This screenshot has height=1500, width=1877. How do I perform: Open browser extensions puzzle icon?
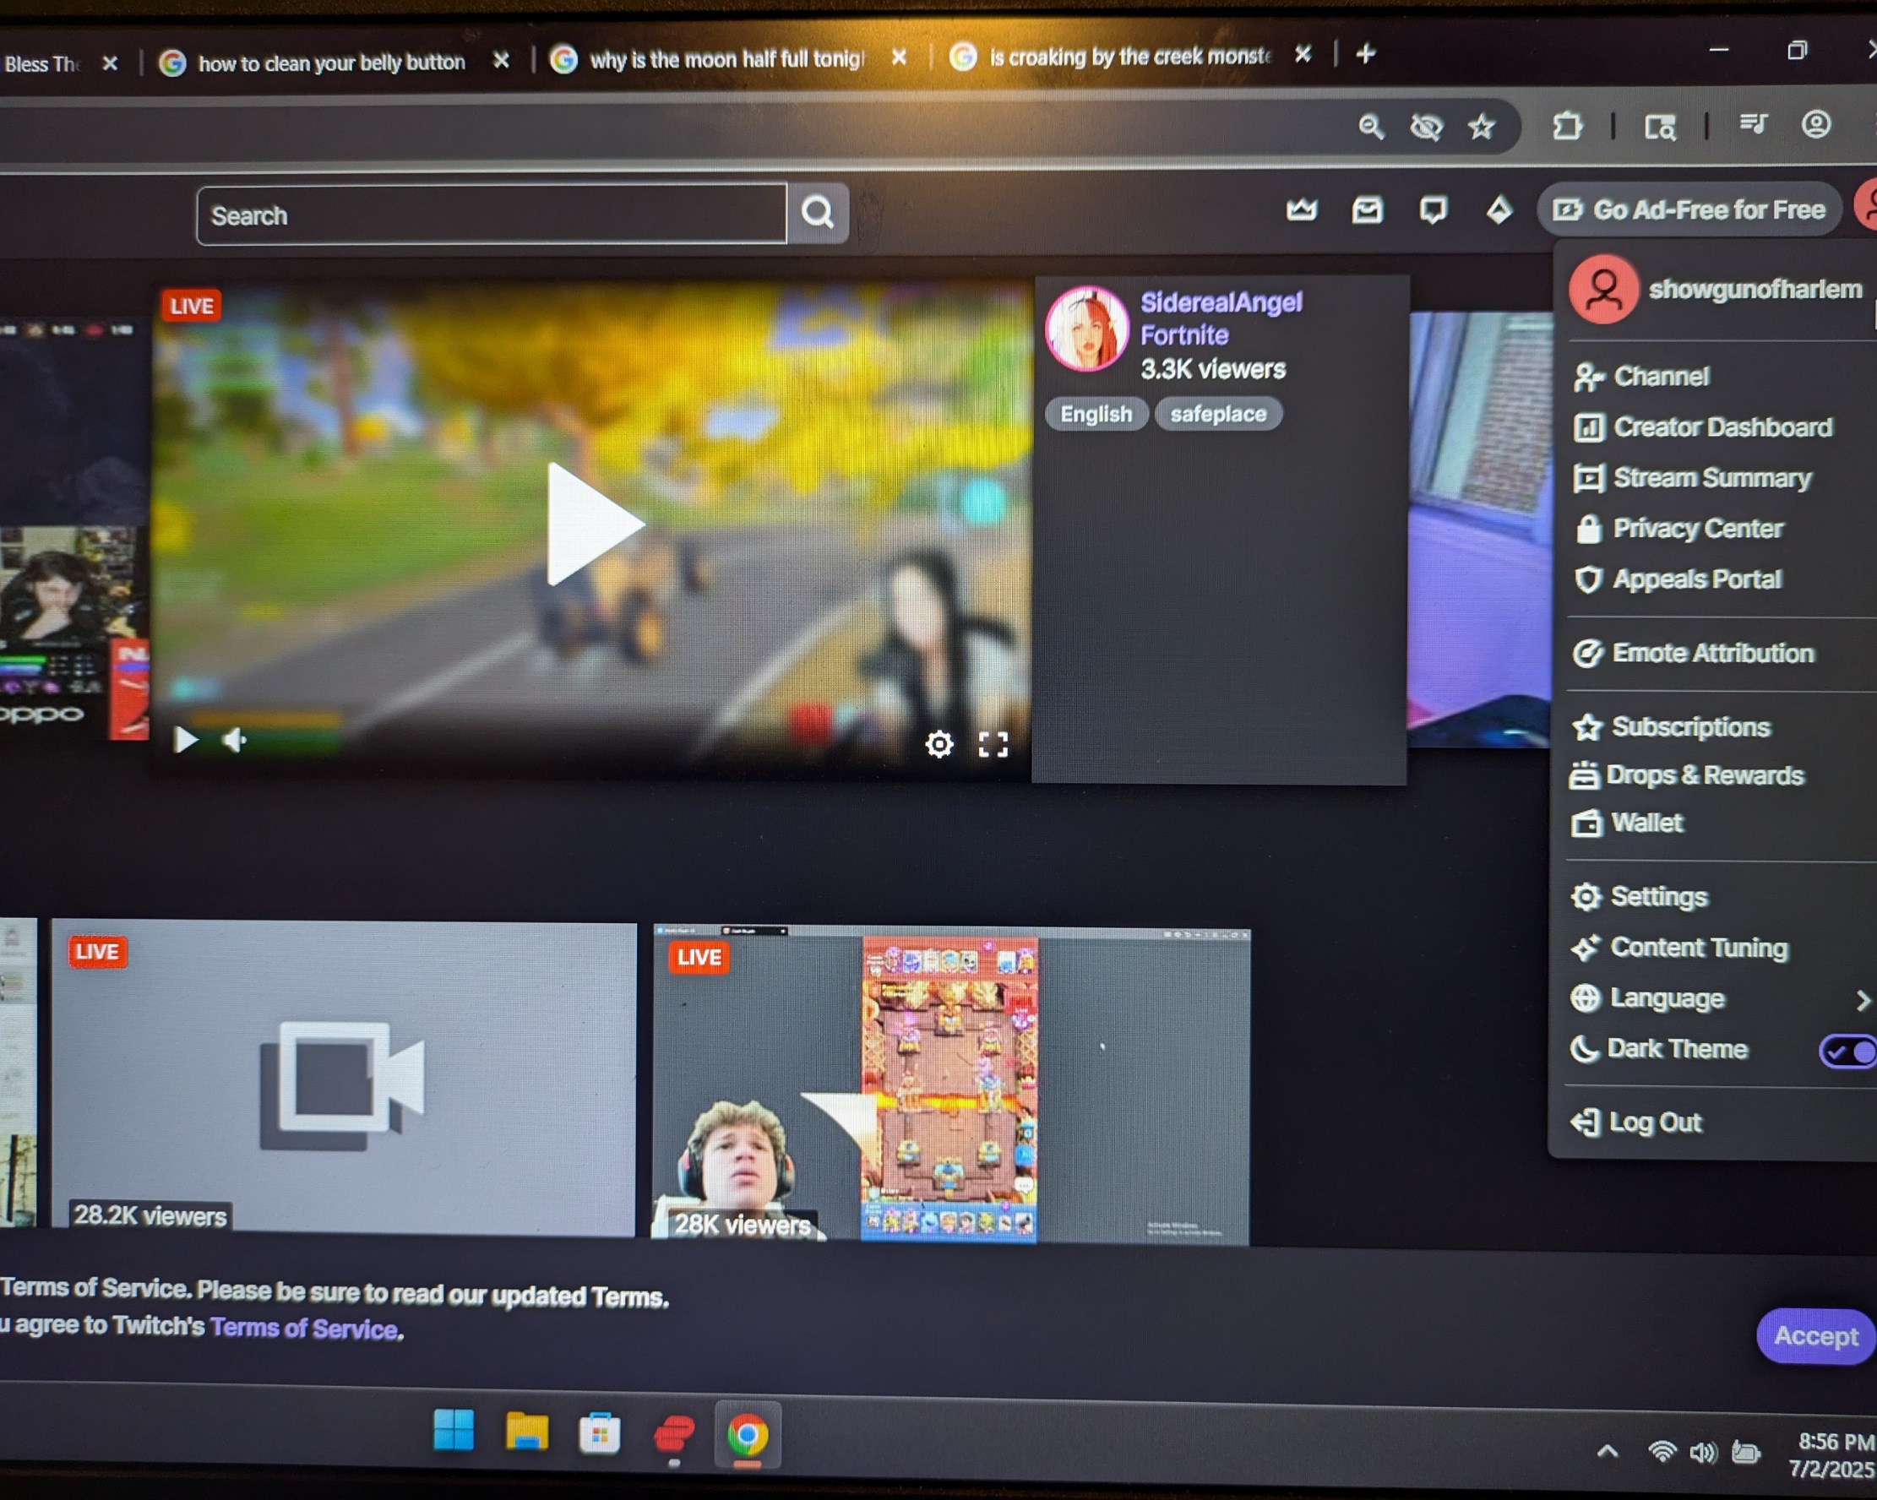click(1566, 126)
